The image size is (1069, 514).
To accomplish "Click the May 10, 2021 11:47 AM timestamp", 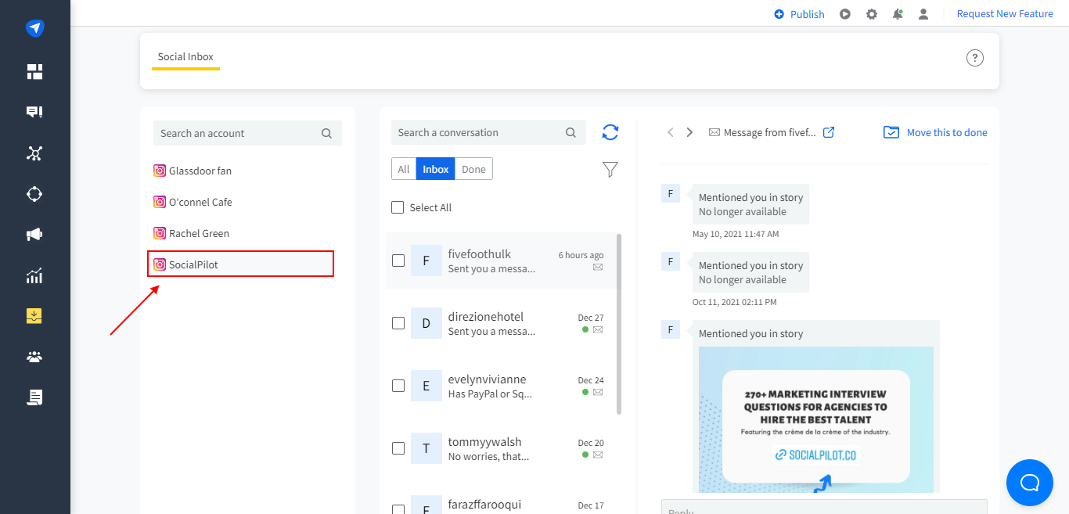I will pos(736,234).
